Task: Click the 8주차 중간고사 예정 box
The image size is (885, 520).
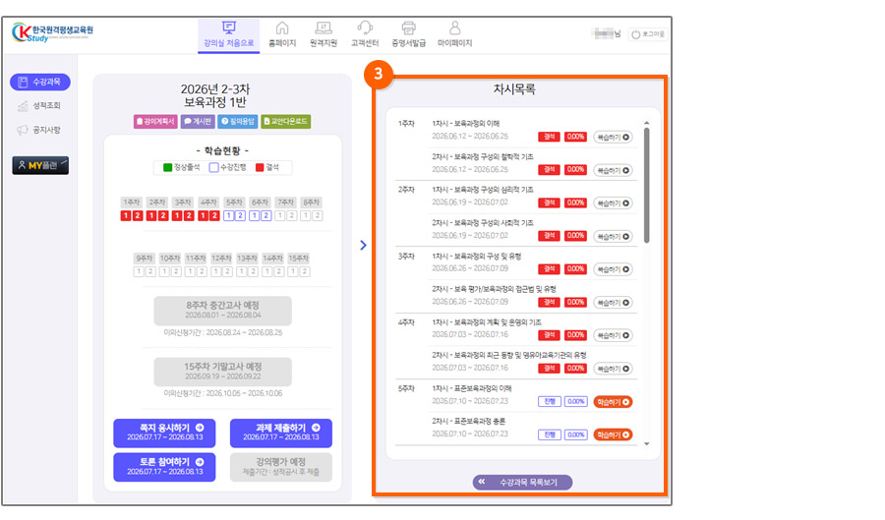Action: (223, 311)
